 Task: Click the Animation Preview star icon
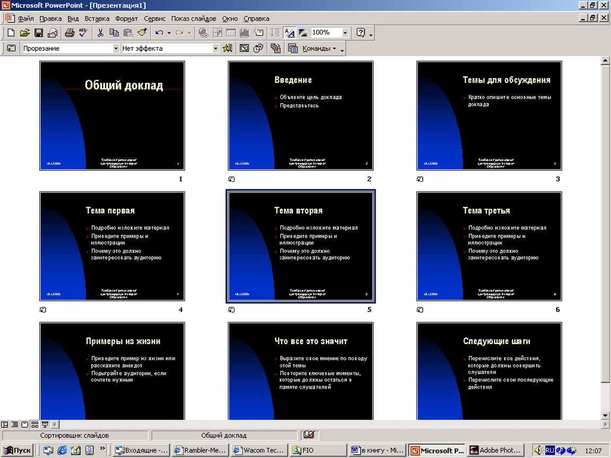[228, 48]
